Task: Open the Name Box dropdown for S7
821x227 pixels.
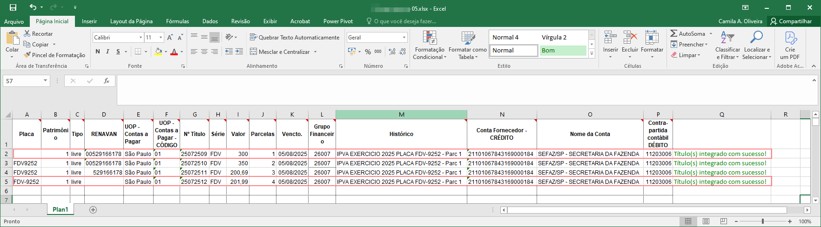Action: pos(45,81)
